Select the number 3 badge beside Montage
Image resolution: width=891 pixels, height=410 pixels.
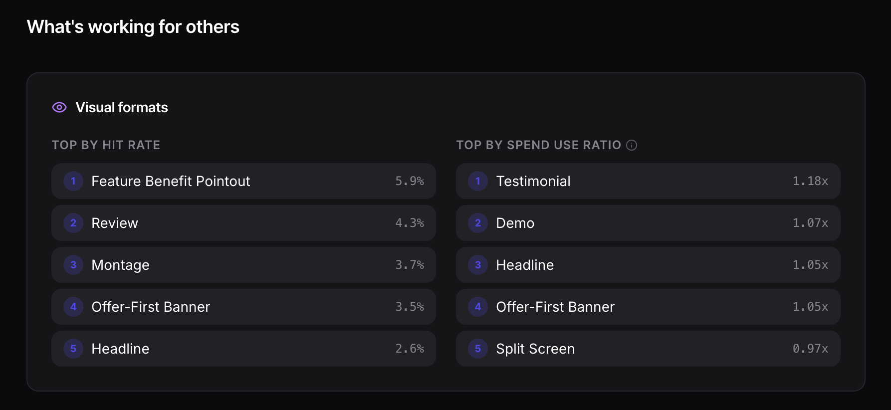pyautogui.click(x=73, y=265)
